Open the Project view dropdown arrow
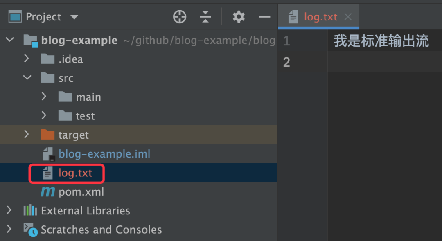This screenshot has height=241, width=442. click(x=74, y=17)
